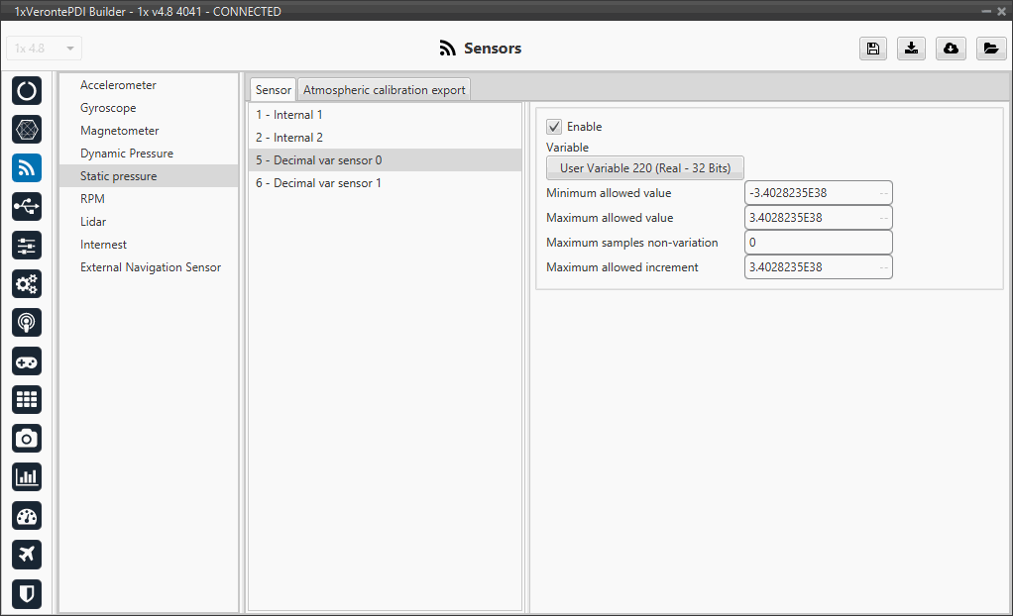
Task: Open the camera icon in sidebar
Action: pos(27,438)
